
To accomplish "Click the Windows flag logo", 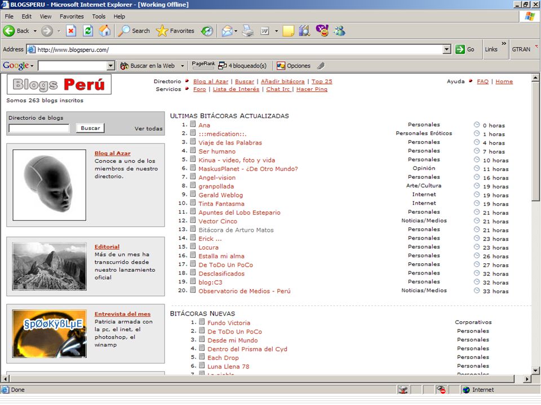I will point(530,16).
